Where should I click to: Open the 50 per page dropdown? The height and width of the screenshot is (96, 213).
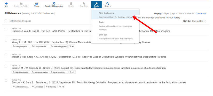click(x=170, y=14)
